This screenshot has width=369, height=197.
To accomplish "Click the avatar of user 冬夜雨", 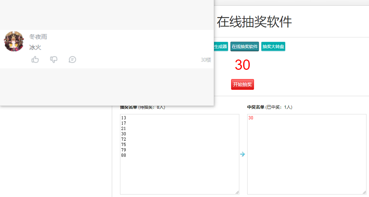I will tap(14, 41).
